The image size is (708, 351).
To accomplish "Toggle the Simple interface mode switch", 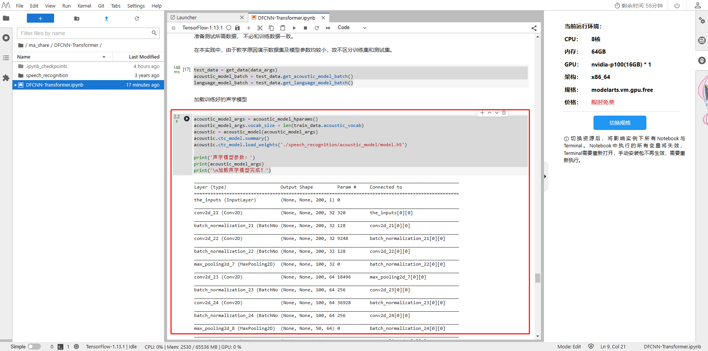I will 34,346.
